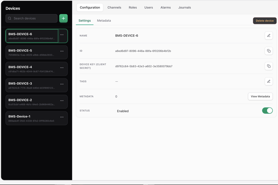Open more options for BMS-DEVICE-6
The width and height of the screenshot is (278, 185).
pyautogui.click(x=62, y=35)
